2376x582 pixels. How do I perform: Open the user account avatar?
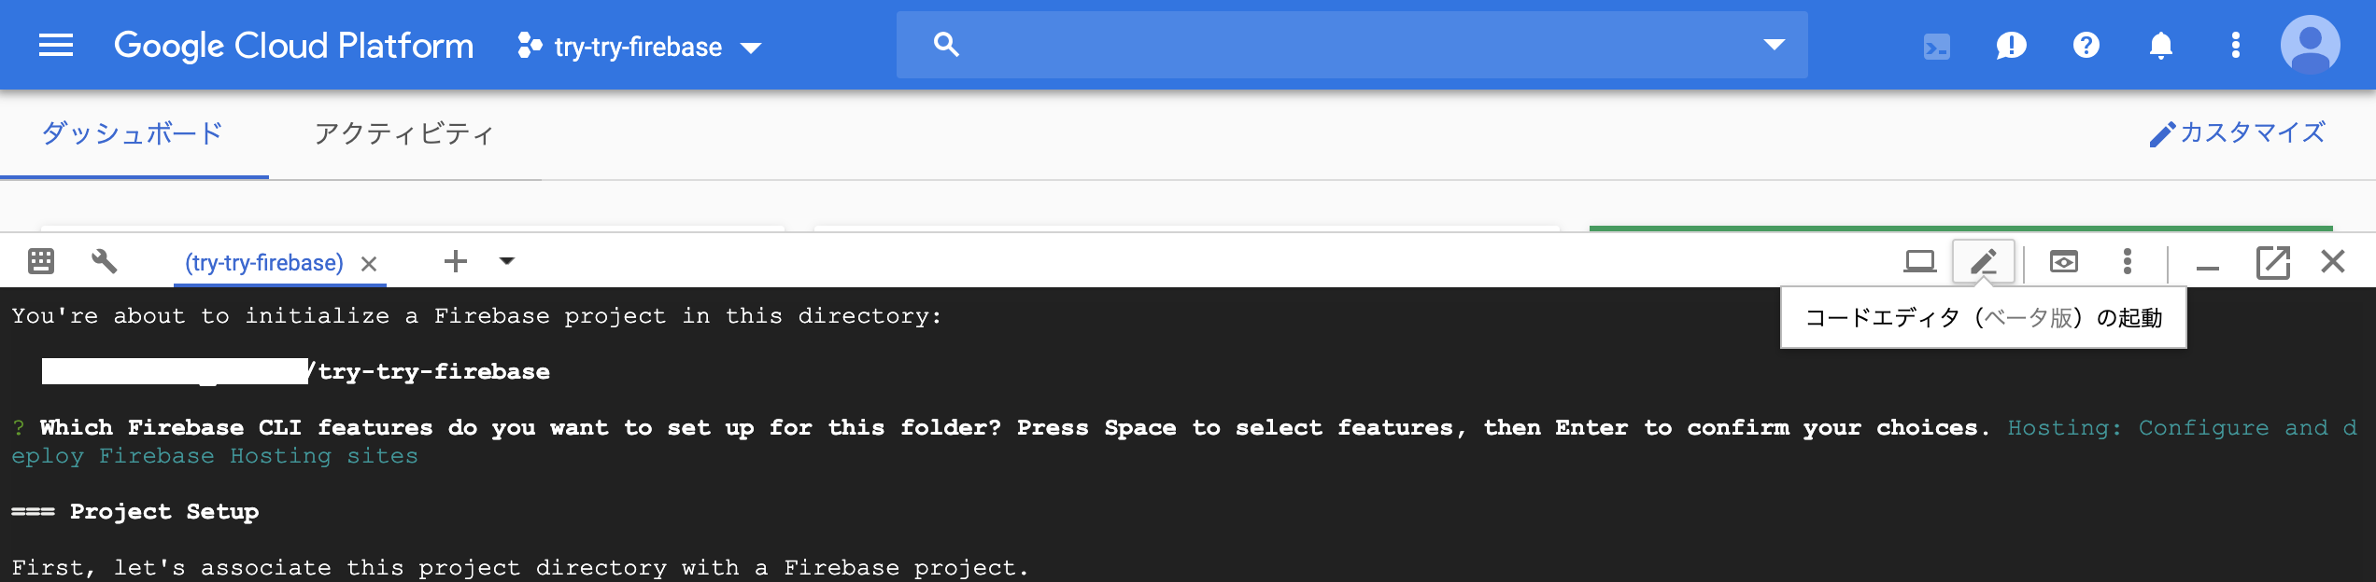click(2310, 45)
